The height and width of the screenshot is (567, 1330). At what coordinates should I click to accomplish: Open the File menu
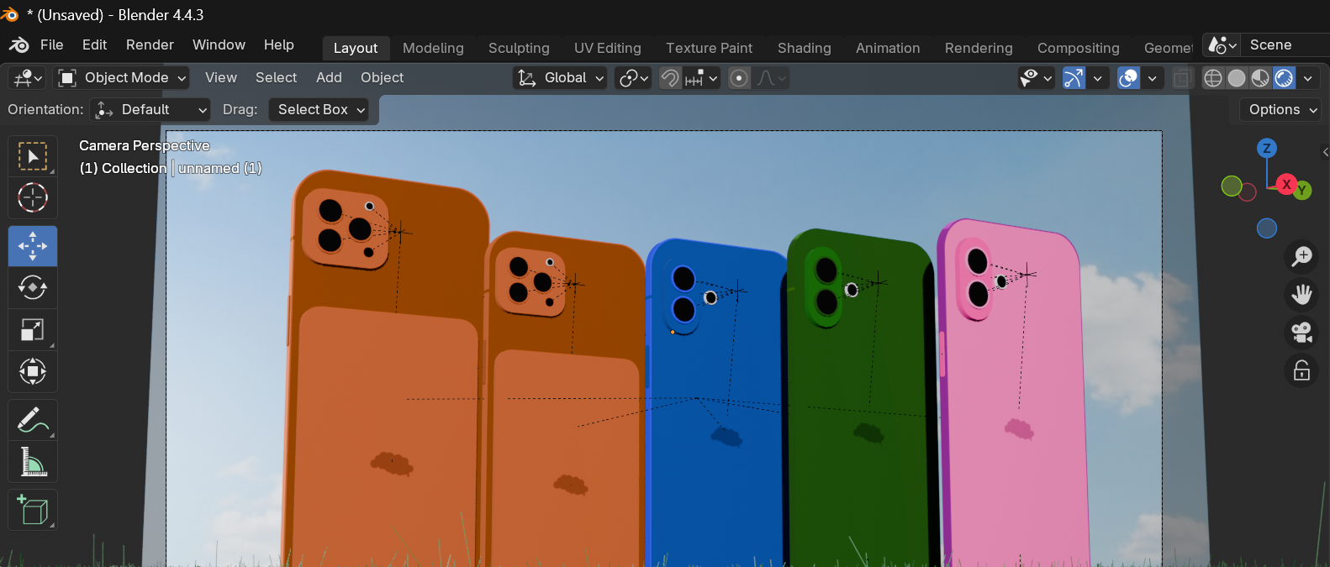click(x=51, y=45)
